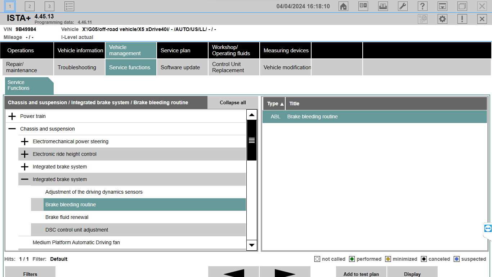Open the wrench tools icon

click(x=403, y=6)
